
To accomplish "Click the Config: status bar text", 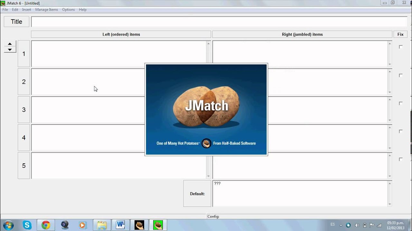I will 213,217.
